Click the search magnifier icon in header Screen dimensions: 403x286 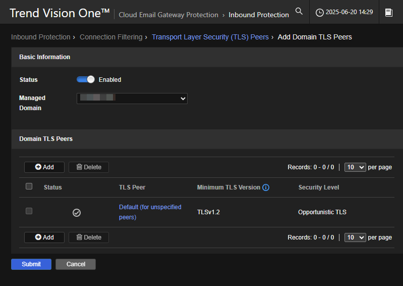tap(299, 11)
